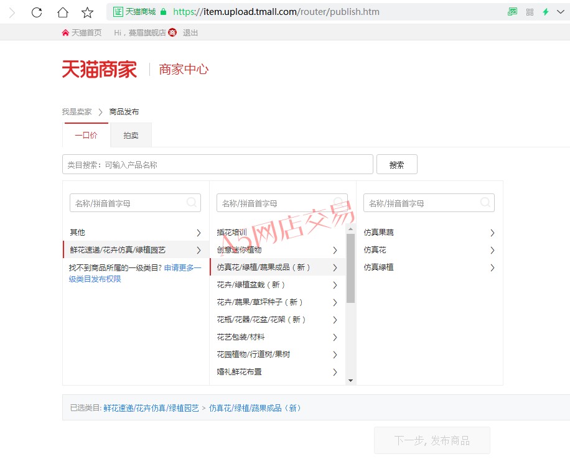Select 花卉/蔬果/草坪种子（新） category
570x459 pixels.
click(277, 302)
